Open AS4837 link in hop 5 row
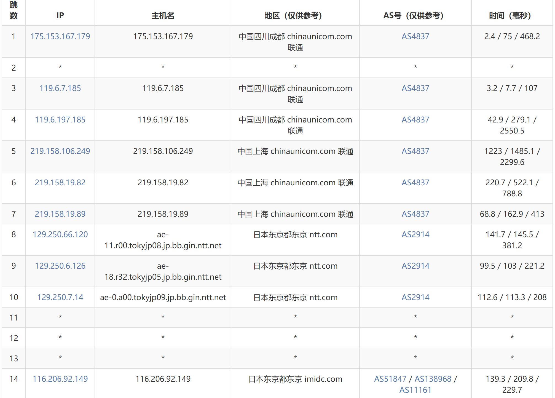 (415, 151)
